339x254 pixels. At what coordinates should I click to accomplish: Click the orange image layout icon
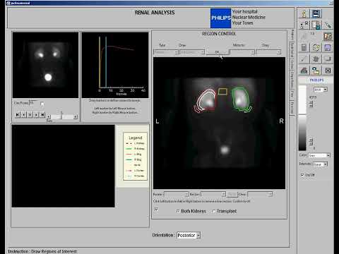point(328,37)
